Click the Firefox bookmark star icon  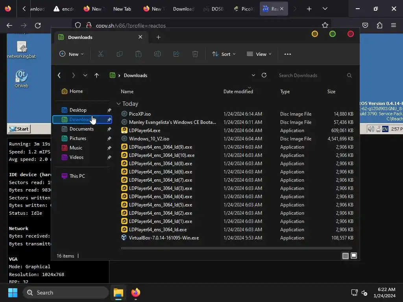click(x=325, y=25)
